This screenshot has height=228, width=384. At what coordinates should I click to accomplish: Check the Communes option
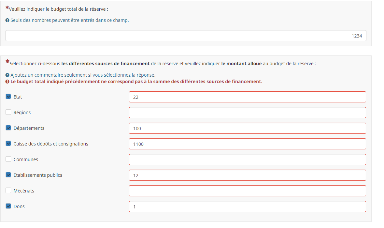(x=8, y=160)
